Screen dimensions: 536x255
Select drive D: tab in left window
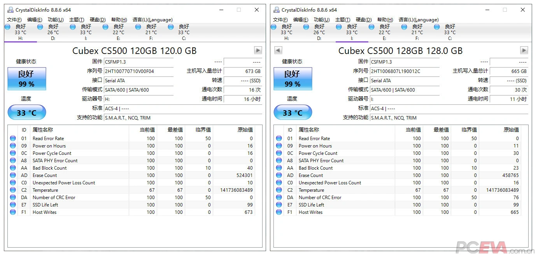[x=53, y=32]
